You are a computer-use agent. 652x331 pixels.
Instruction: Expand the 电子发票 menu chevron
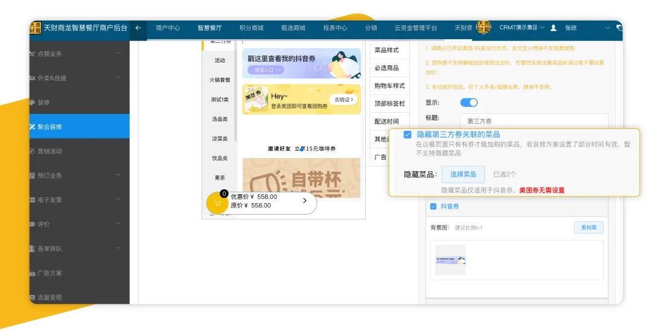pos(118,200)
